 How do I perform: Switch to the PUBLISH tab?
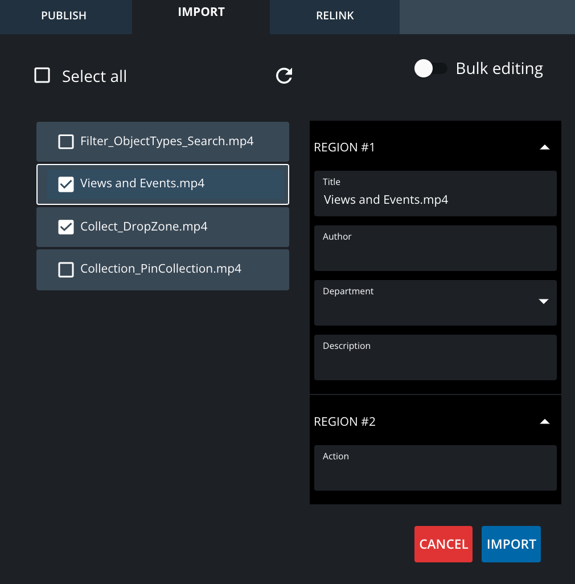point(64,16)
